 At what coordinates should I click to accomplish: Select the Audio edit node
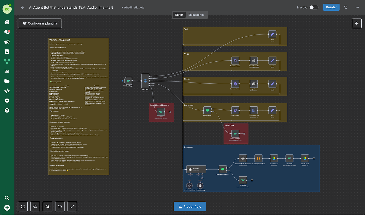[272, 61]
